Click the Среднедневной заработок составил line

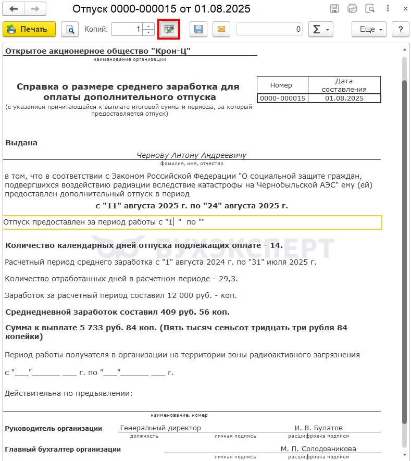tap(117, 312)
